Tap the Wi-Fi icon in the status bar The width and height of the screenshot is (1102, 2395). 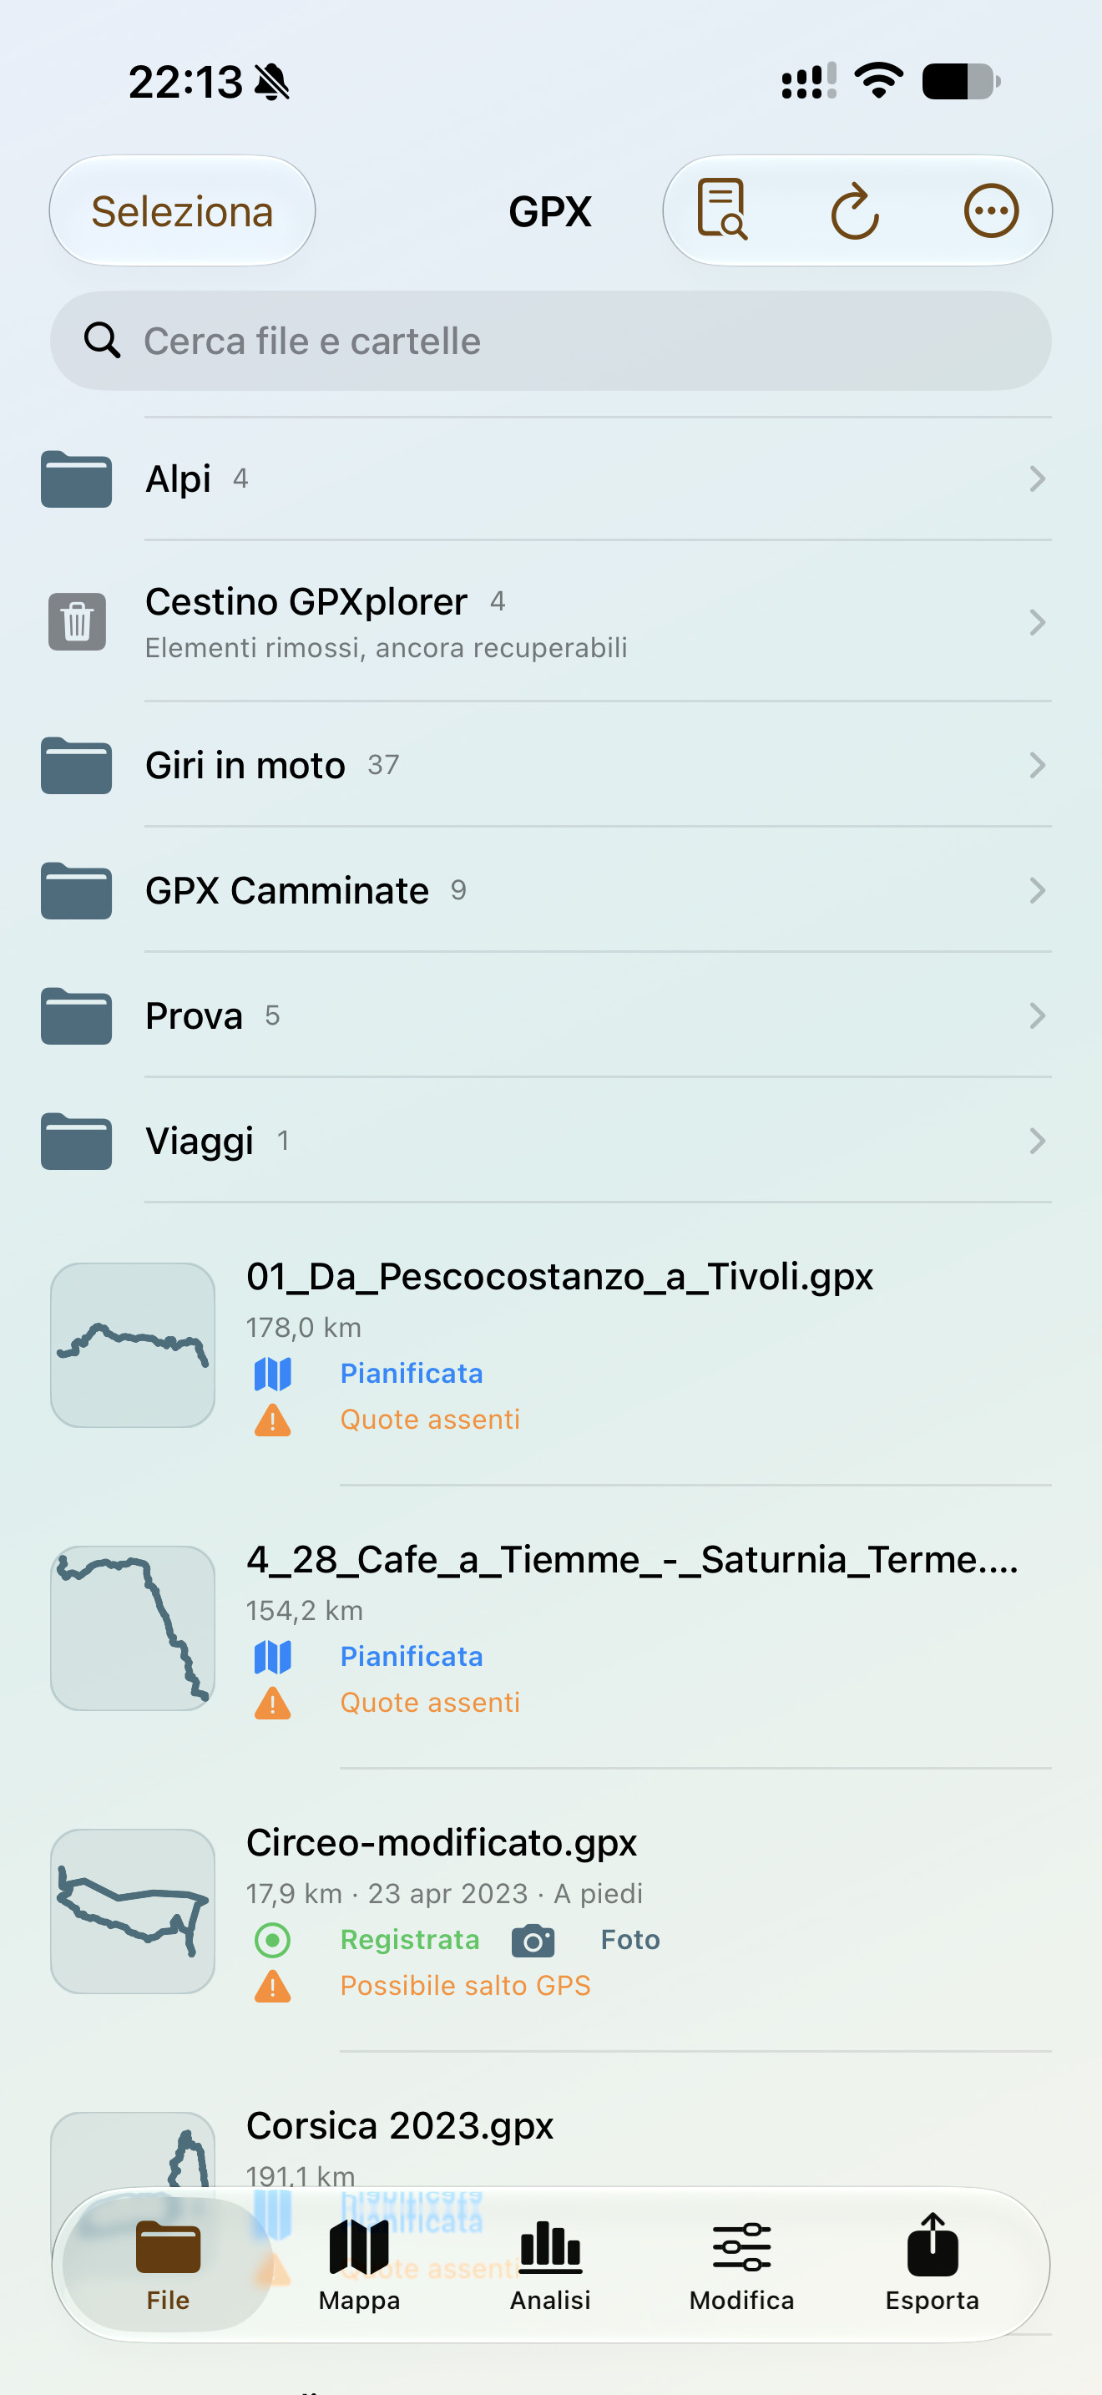[x=879, y=81]
